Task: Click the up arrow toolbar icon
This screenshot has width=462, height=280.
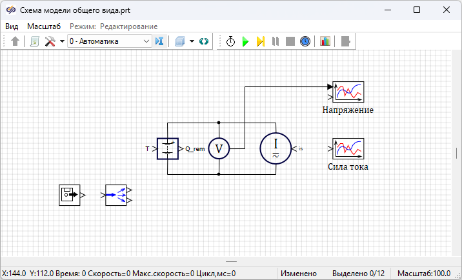Action: pos(16,41)
